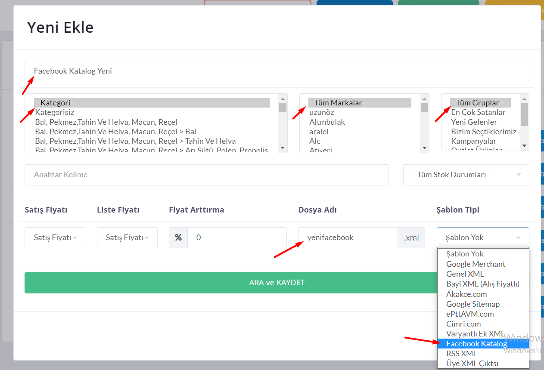Choose Google Sitemap template option
Viewport: 544px width, 370px height.
coord(483,304)
